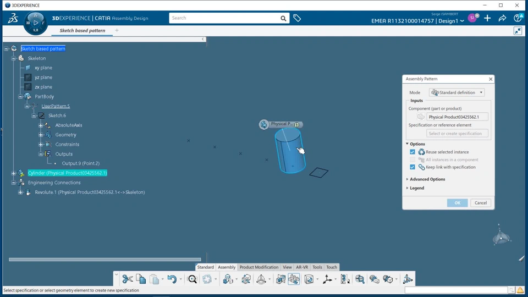Close the Assembly Pattern dialog
This screenshot has width=528, height=297.
pyautogui.click(x=491, y=79)
